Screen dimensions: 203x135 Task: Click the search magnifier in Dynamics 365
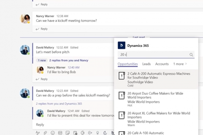pos(191,55)
